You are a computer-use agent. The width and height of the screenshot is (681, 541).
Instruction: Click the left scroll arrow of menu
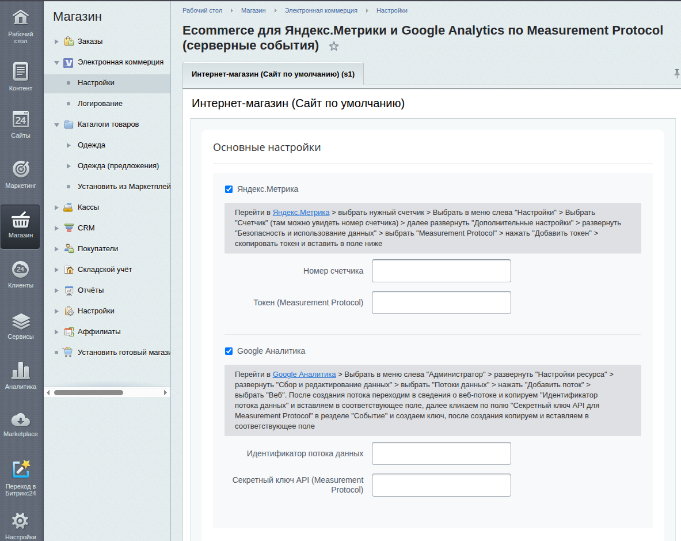click(48, 392)
